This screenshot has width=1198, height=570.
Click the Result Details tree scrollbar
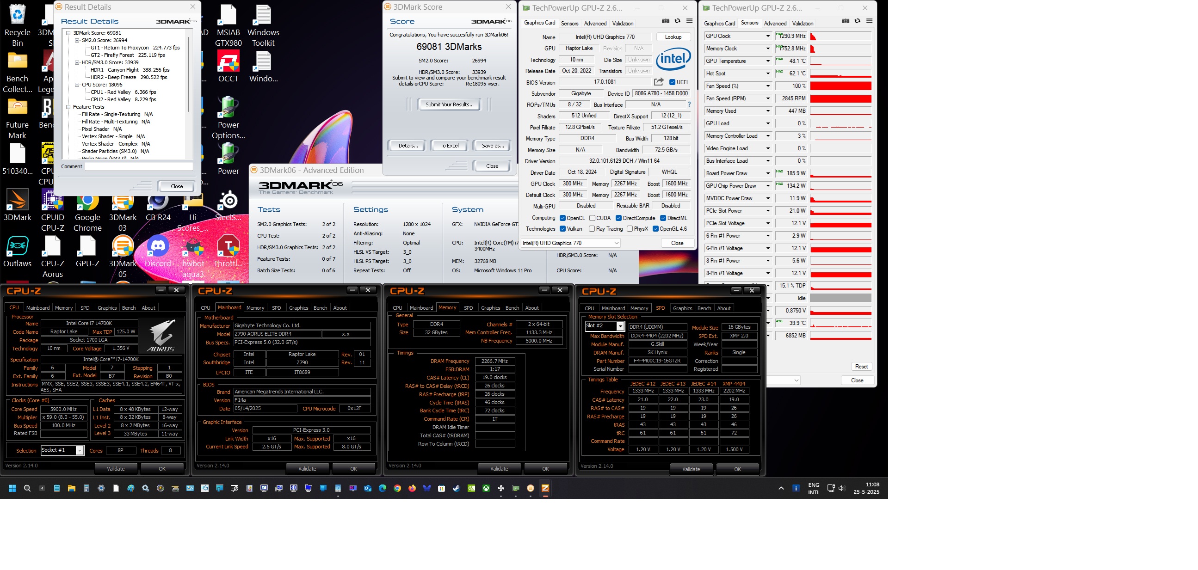click(189, 74)
